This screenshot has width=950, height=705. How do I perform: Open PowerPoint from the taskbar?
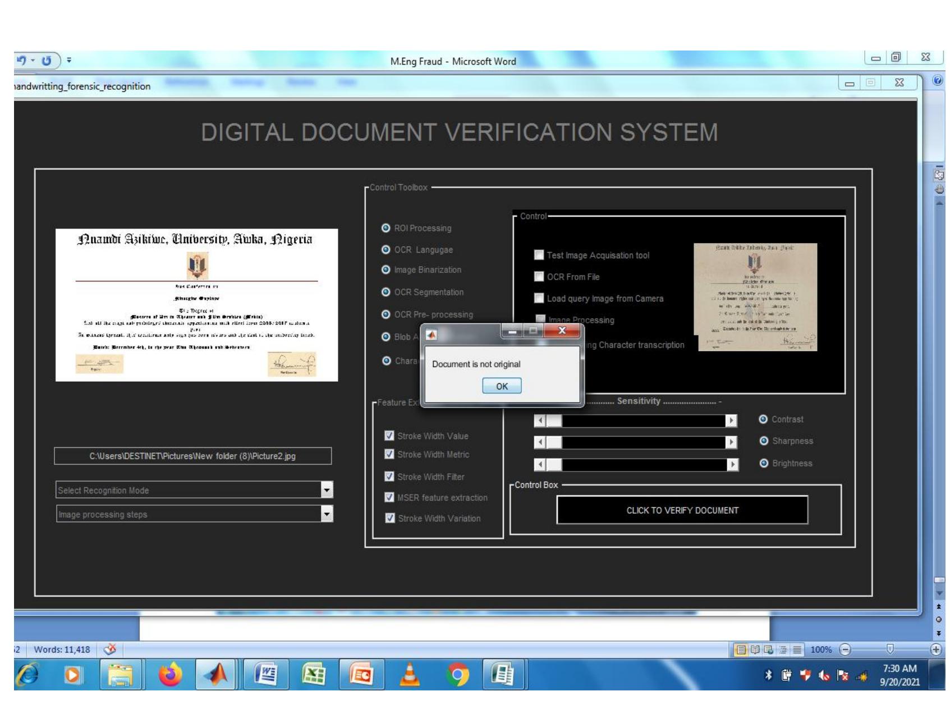362,675
